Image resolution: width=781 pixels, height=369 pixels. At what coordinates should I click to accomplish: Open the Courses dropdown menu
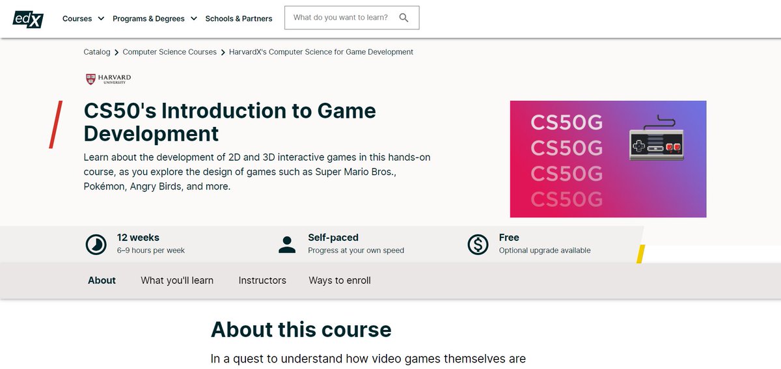tap(83, 18)
